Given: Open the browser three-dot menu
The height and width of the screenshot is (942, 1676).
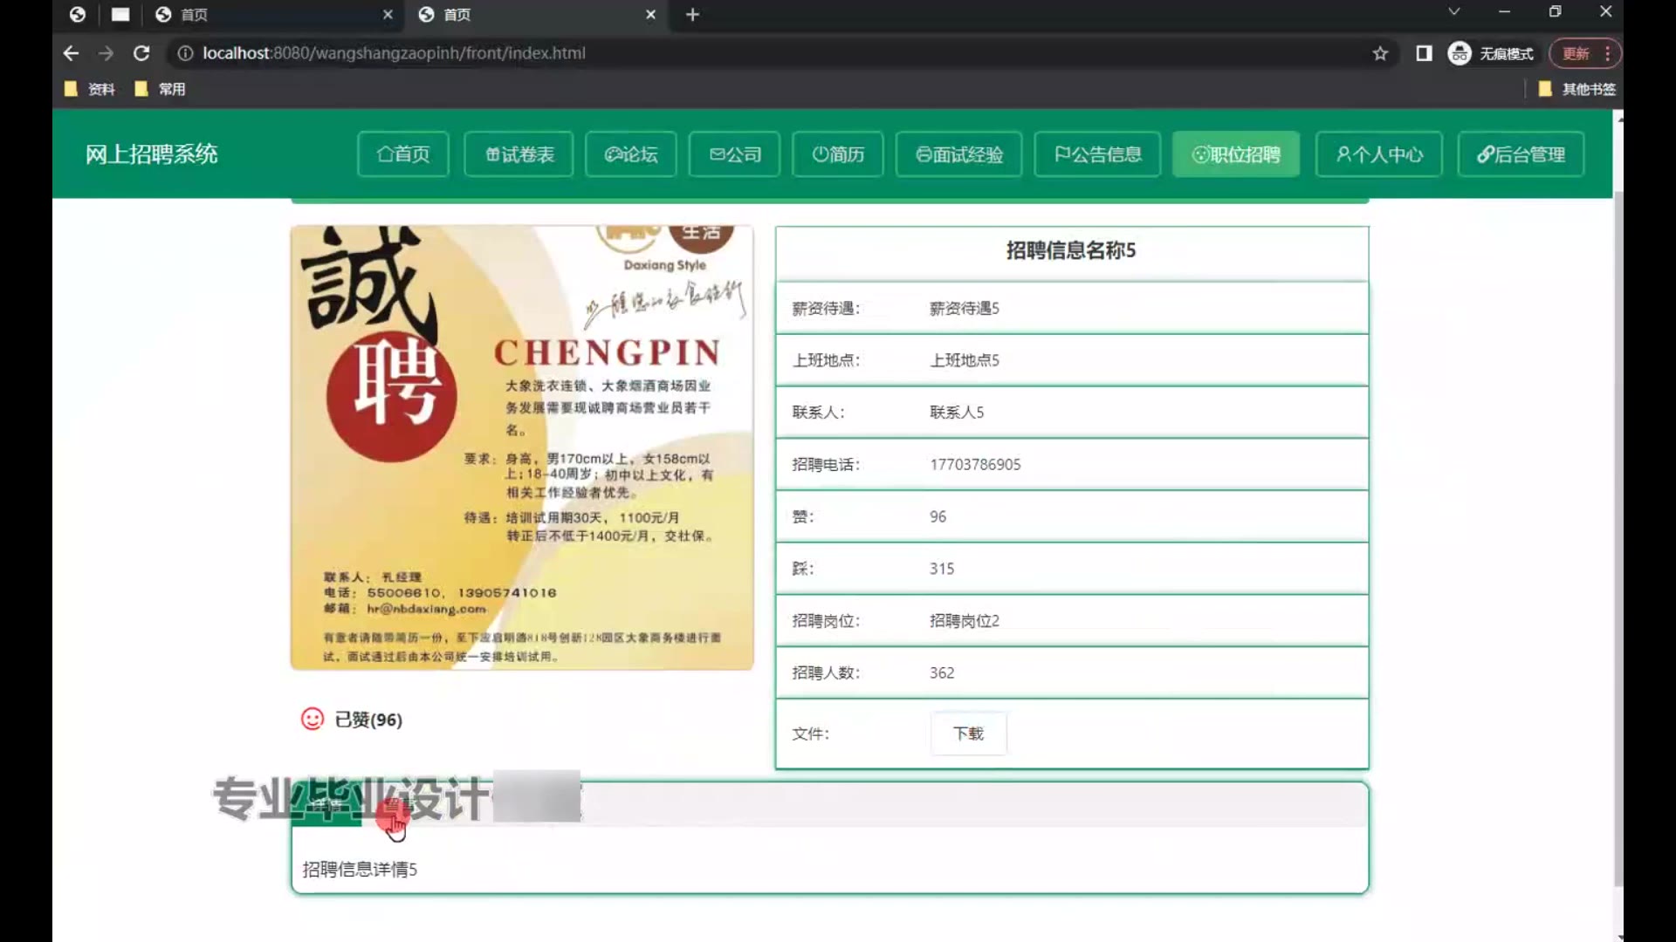Looking at the screenshot, I should (x=1608, y=53).
